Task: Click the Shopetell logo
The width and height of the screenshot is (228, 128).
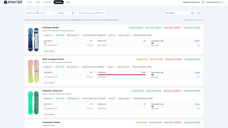Action: click(13, 2)
